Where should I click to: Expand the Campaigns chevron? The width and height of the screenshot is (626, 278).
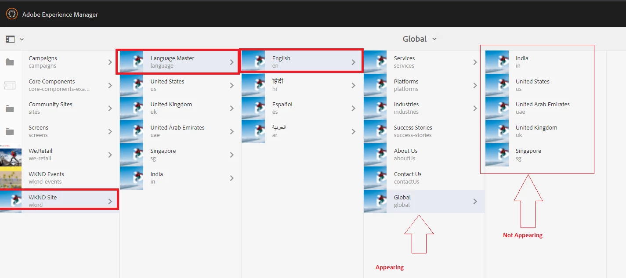click(110, 62)
